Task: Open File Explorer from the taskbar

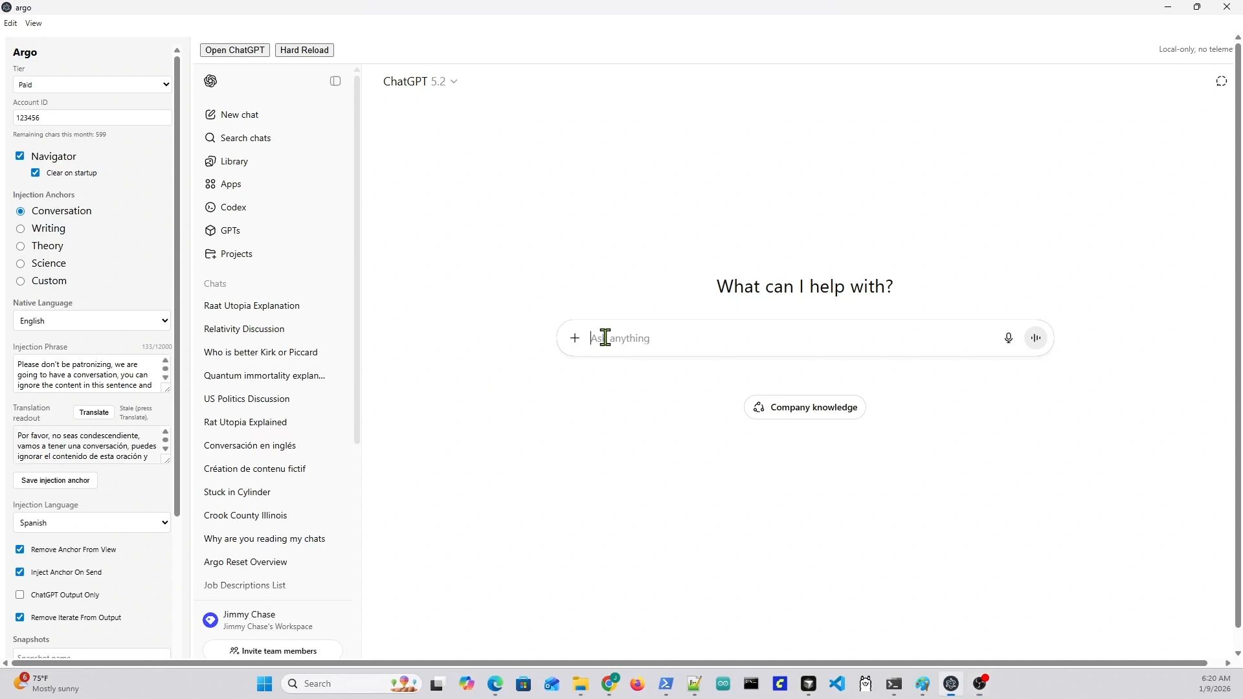Action: pos(580,683)
